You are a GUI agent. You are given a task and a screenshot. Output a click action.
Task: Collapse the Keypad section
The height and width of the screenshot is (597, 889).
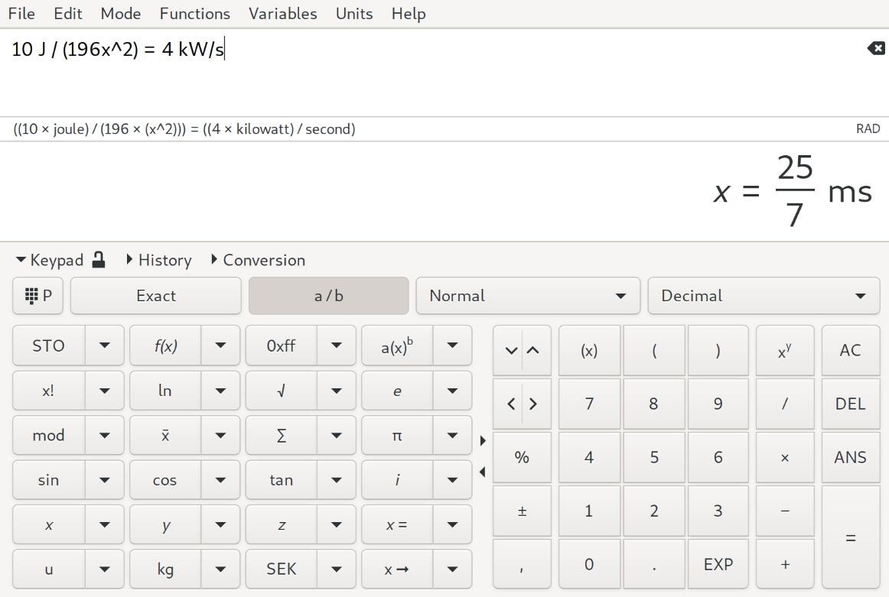tap(50, 260)
